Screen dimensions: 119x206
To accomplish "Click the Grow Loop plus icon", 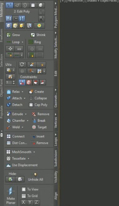I will click(10, 48).
